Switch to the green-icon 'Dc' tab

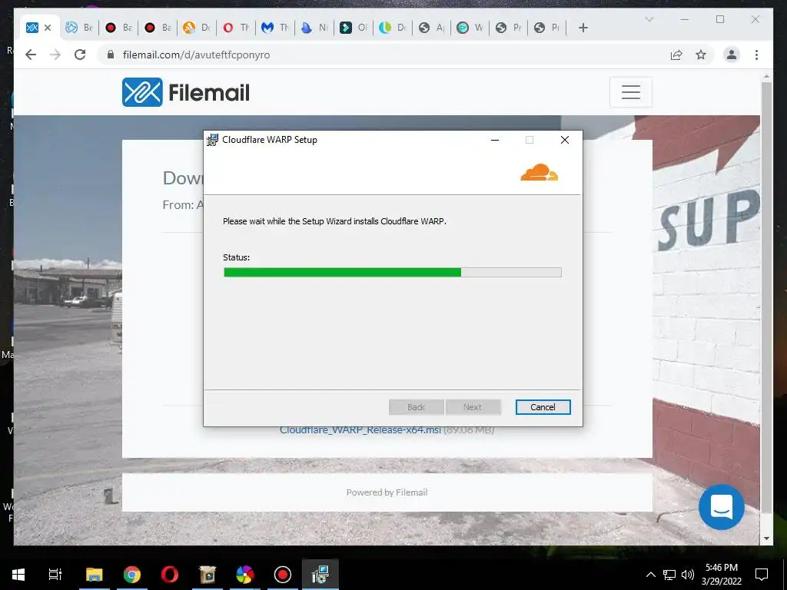pyautogui.click(x=393, y=28)
